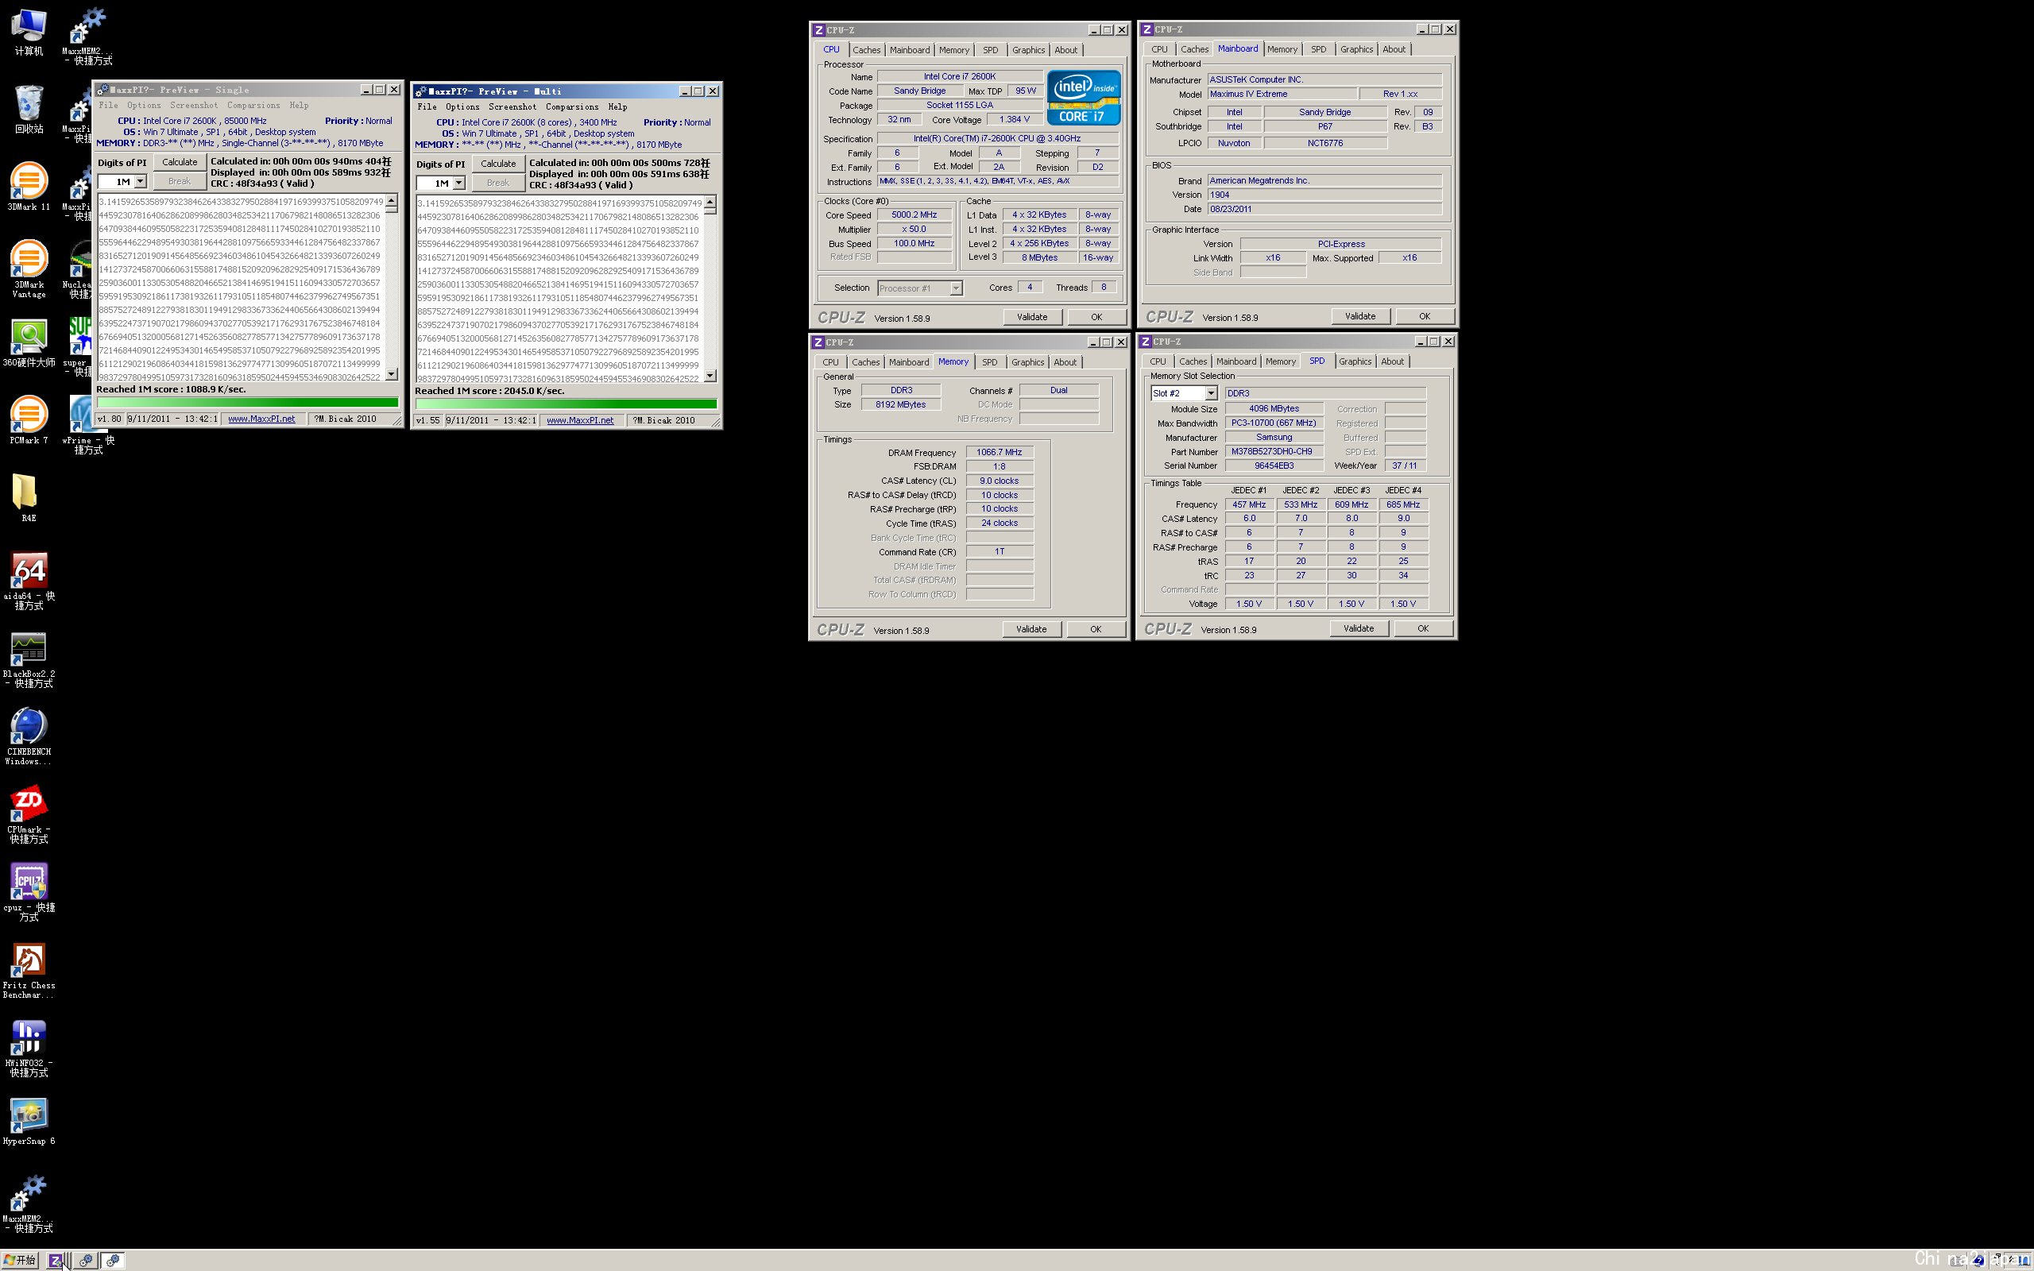Open Digits of PI dropdown in MaxxPI Single

pyautogui.click(x=141, y=182)
